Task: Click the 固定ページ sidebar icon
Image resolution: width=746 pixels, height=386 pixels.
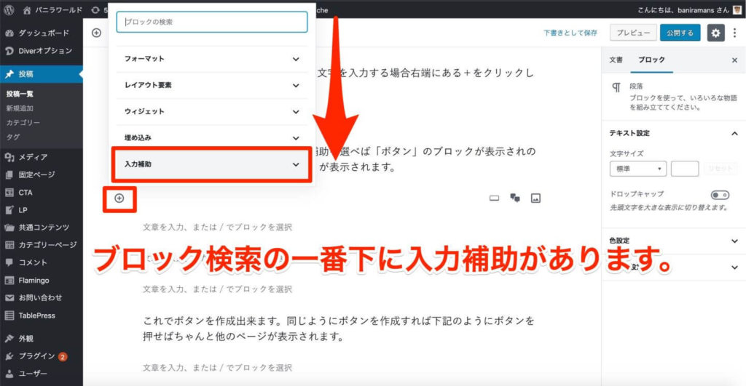Action: [x=9, y=174]
